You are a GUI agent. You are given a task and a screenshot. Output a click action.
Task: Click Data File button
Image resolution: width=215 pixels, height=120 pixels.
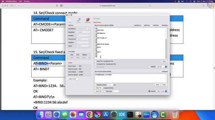pos(98,88)
